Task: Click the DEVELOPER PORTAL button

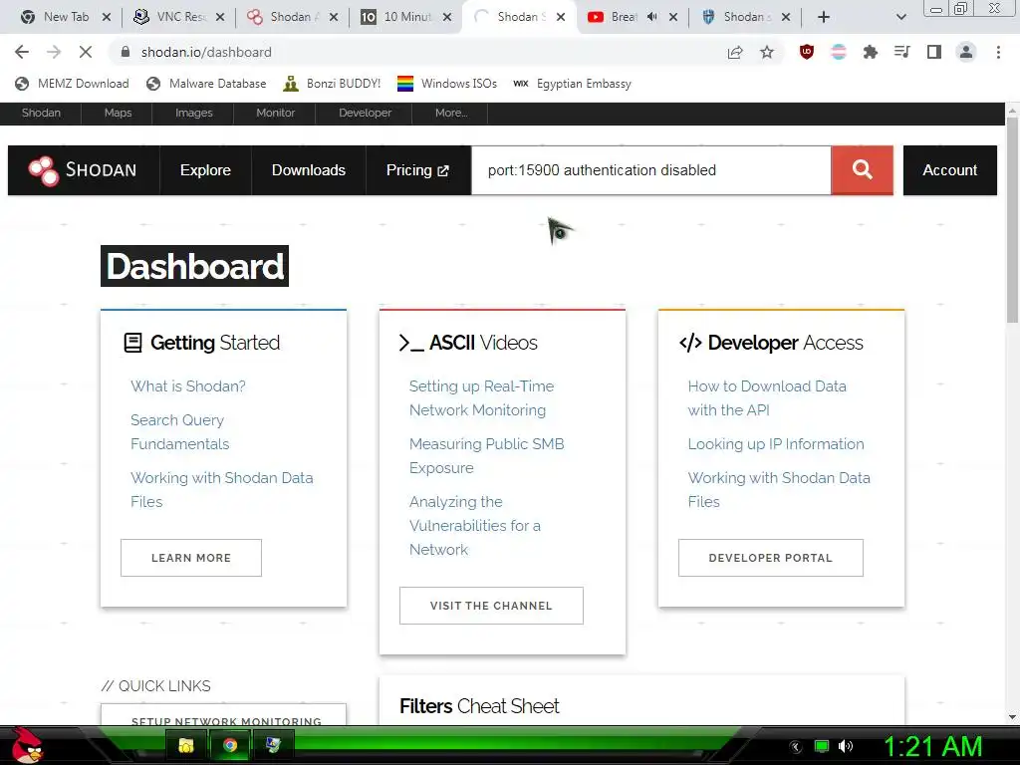Action: tap(771, 558)
